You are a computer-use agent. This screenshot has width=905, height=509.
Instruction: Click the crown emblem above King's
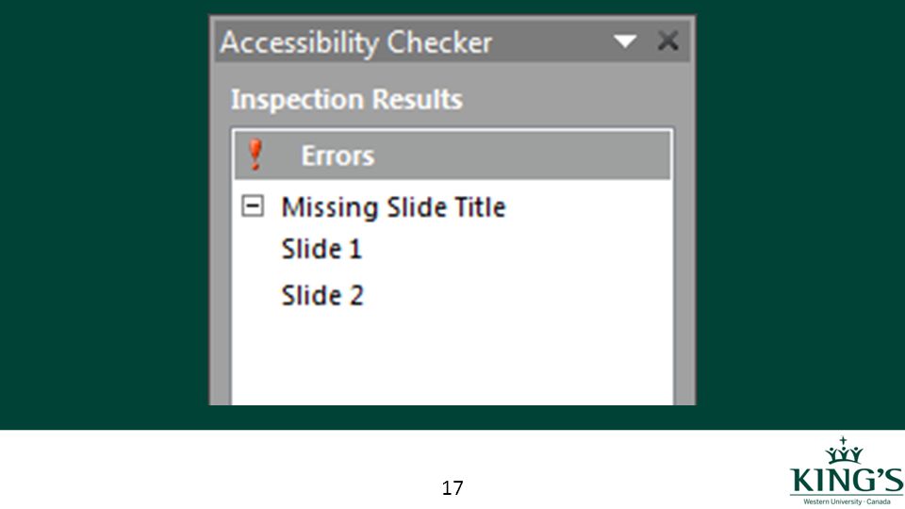(844, 451)
